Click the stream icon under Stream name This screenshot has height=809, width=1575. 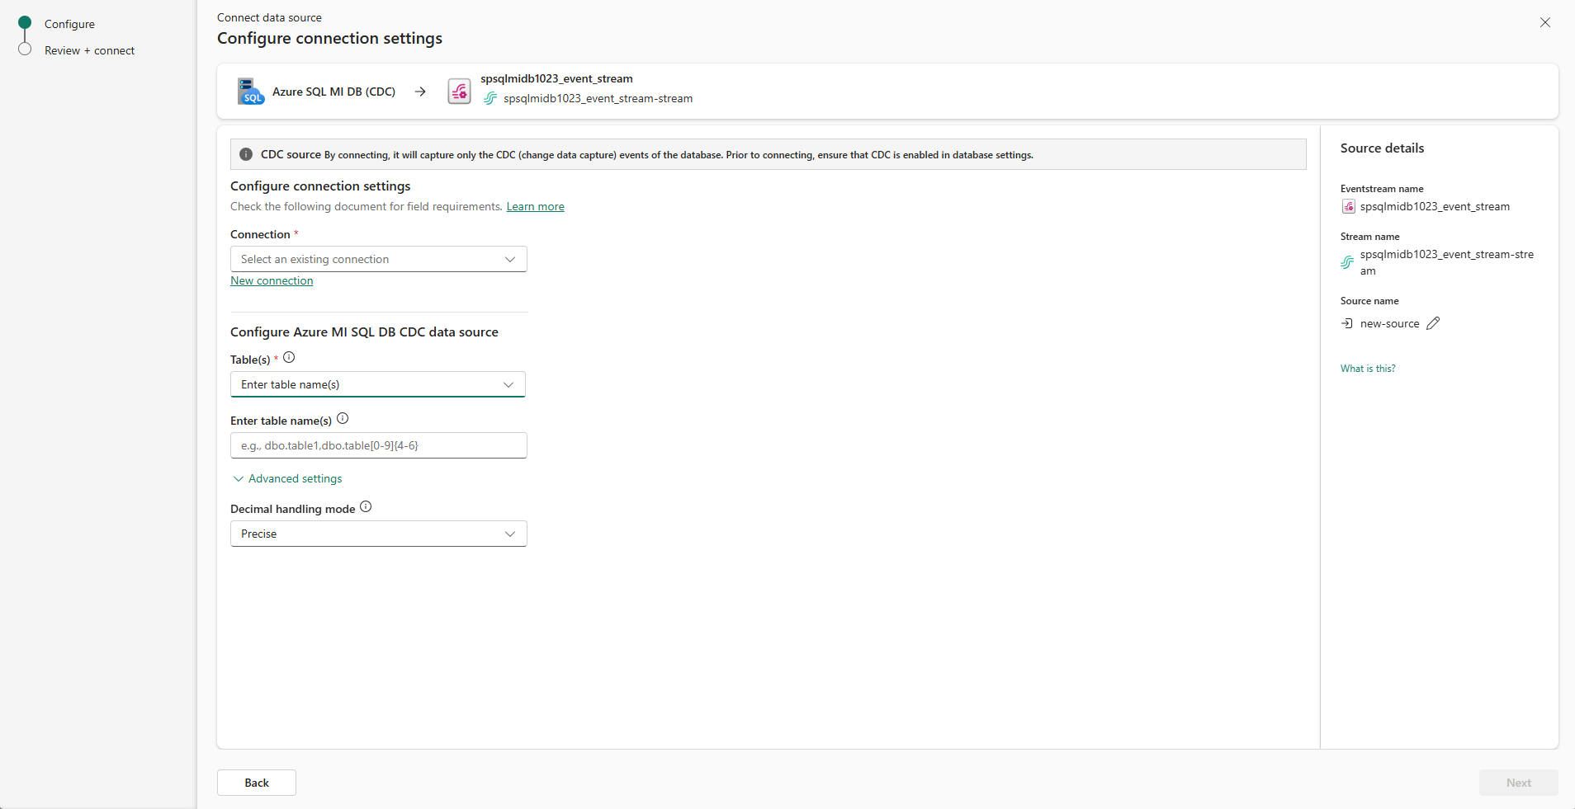(x=1348, y=262)
